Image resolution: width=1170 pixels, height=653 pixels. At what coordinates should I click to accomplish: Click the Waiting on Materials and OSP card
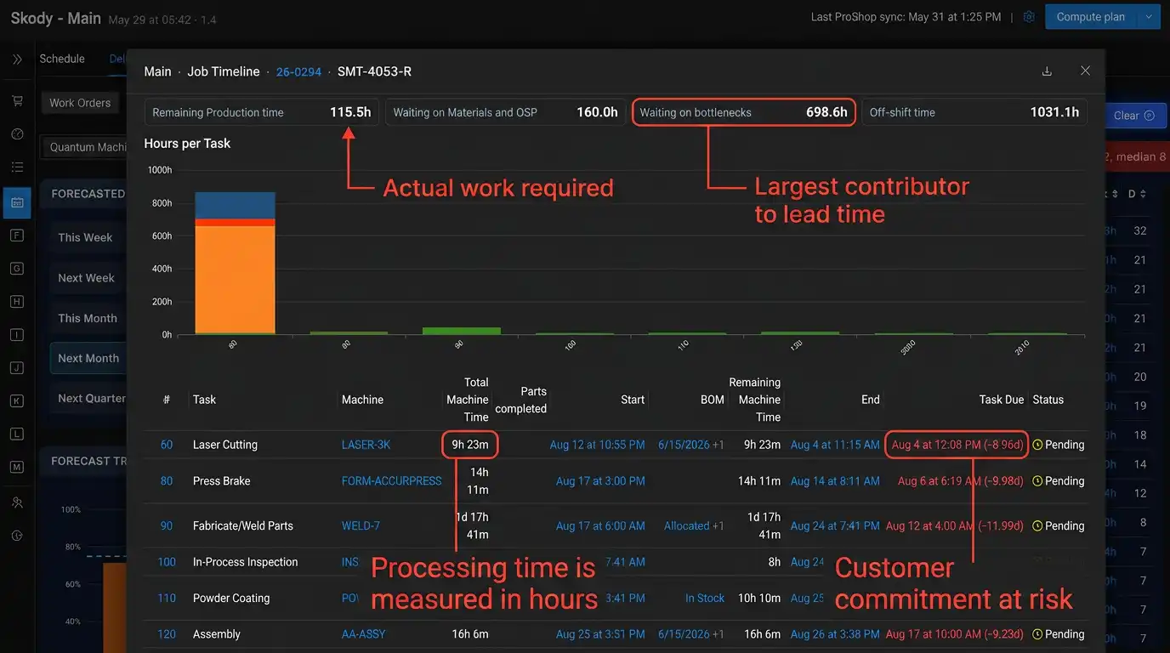(x=505, y=112)
